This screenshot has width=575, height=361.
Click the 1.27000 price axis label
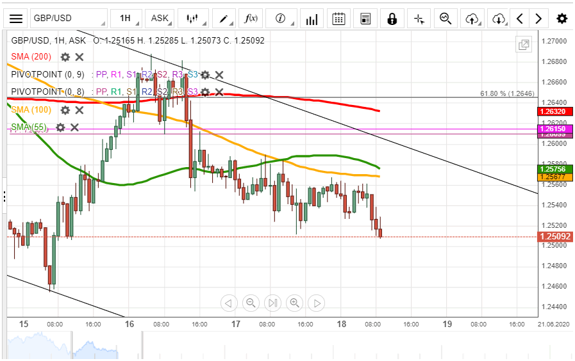pos(554,41)
